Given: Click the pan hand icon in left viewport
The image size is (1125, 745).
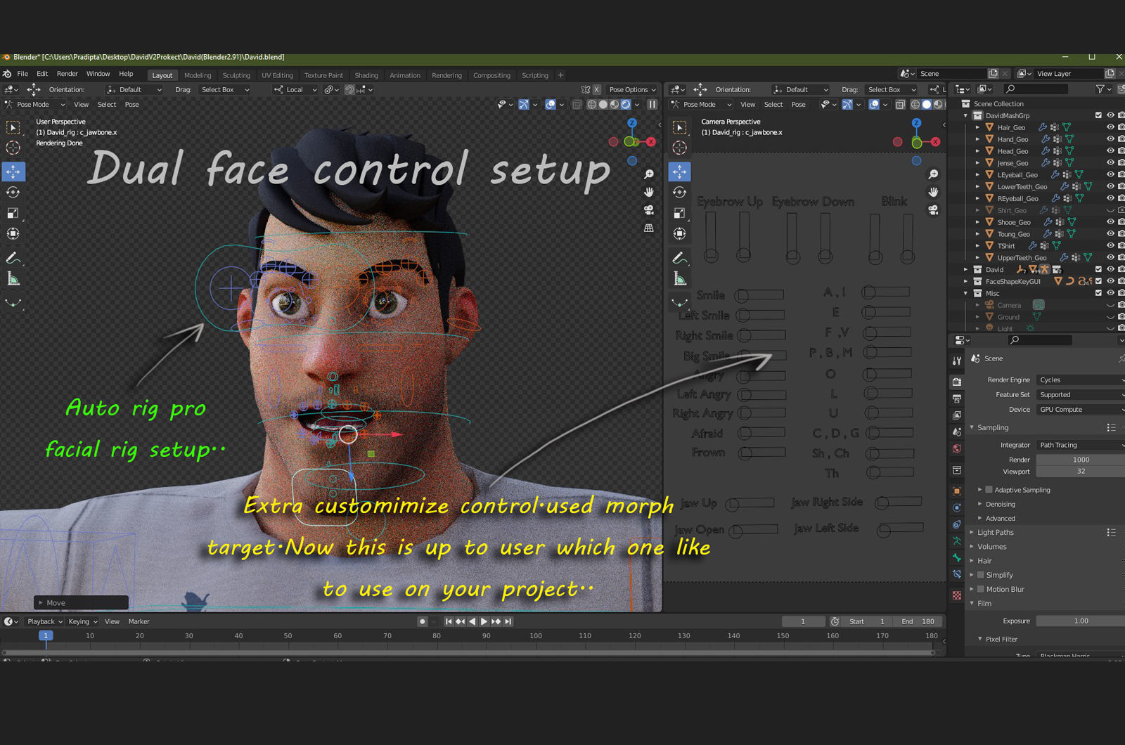Looking at the screenshot, I should tap(648, 192).
